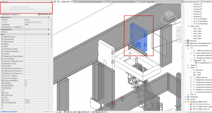This screenshot has width=212, height=113.
Task: Collapse the Листы (По комплектам) node
Action: pyautogui.click(x=185, y=46)
